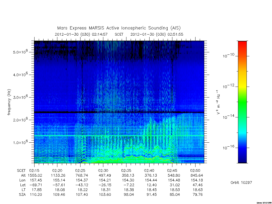Viewport: 272px width, 204px height.
Task: Click the 1.0×10^6 frequency axis label
Action: pos(20,142)
